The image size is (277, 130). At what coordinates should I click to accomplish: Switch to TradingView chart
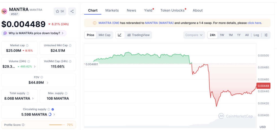tap(138, 35)
